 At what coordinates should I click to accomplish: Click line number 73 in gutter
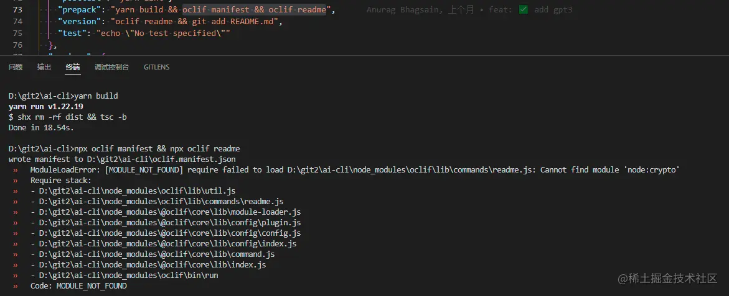coord(17,10)
